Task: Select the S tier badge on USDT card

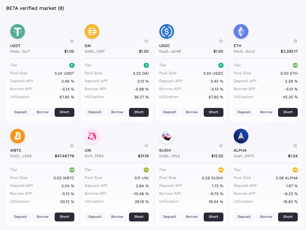Action: coord(72,65)
